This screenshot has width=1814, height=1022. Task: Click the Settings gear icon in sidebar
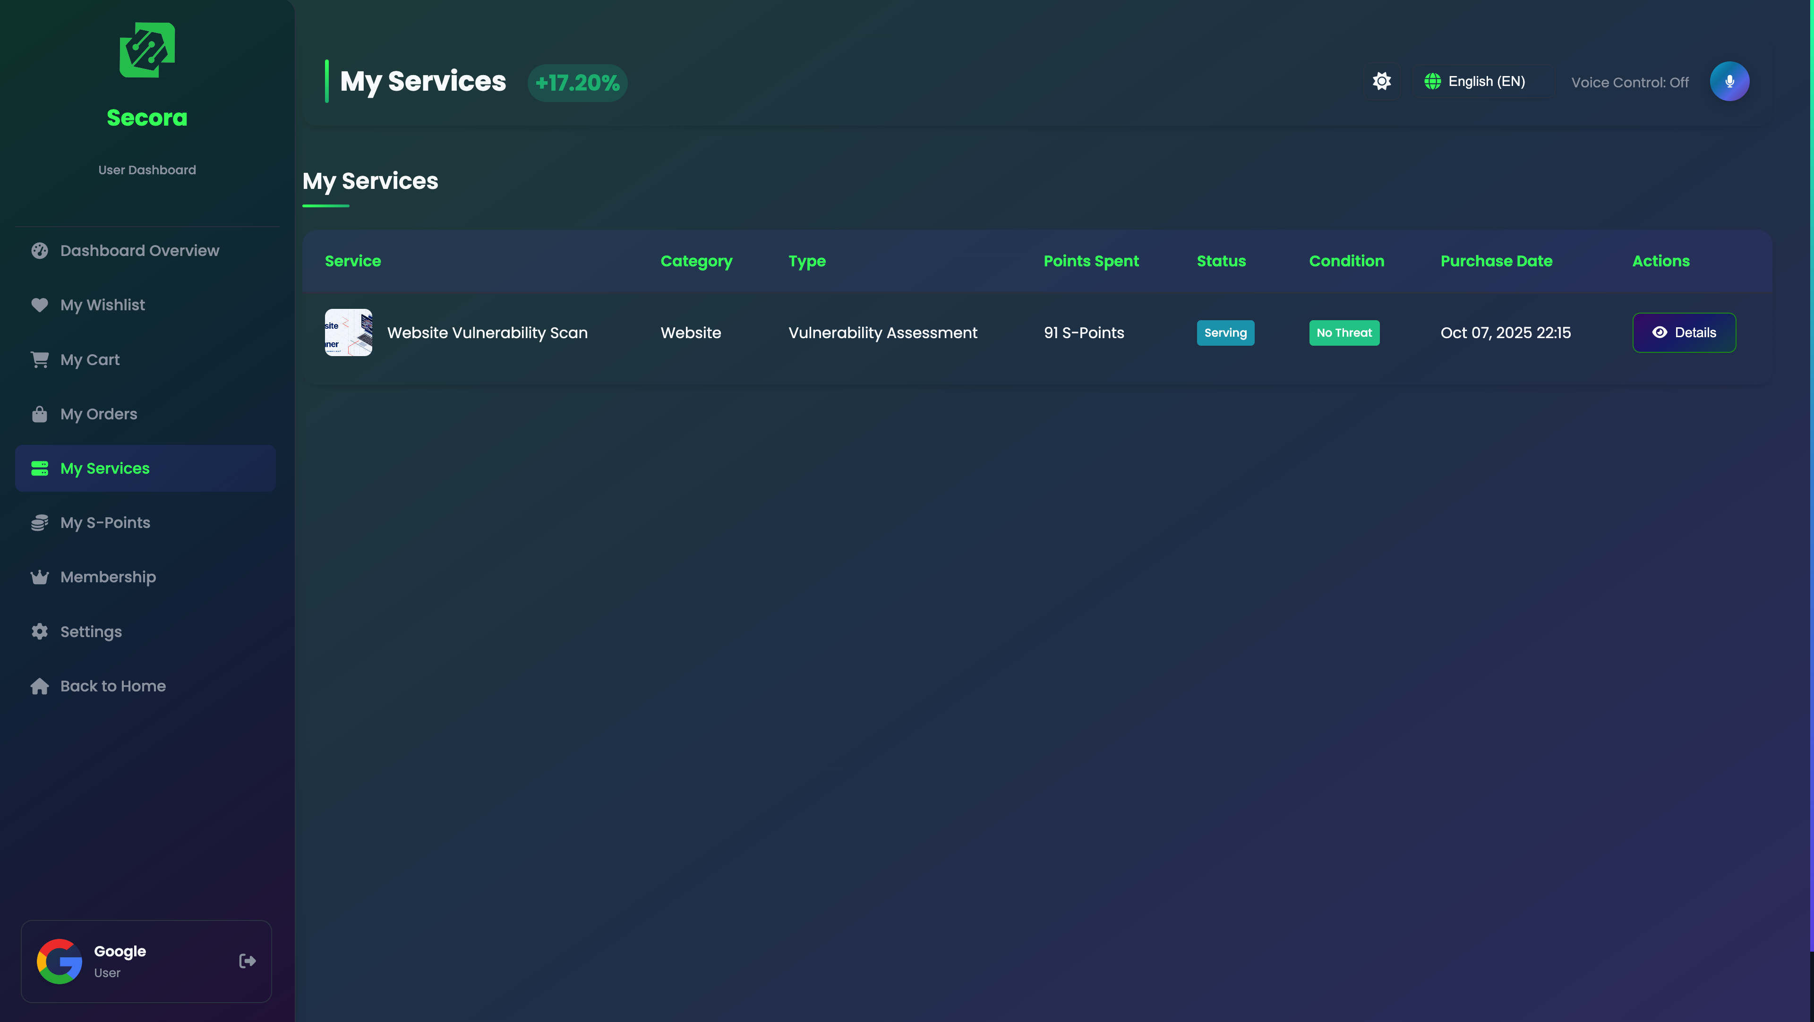pyautogui.click(x=39, y=631)
